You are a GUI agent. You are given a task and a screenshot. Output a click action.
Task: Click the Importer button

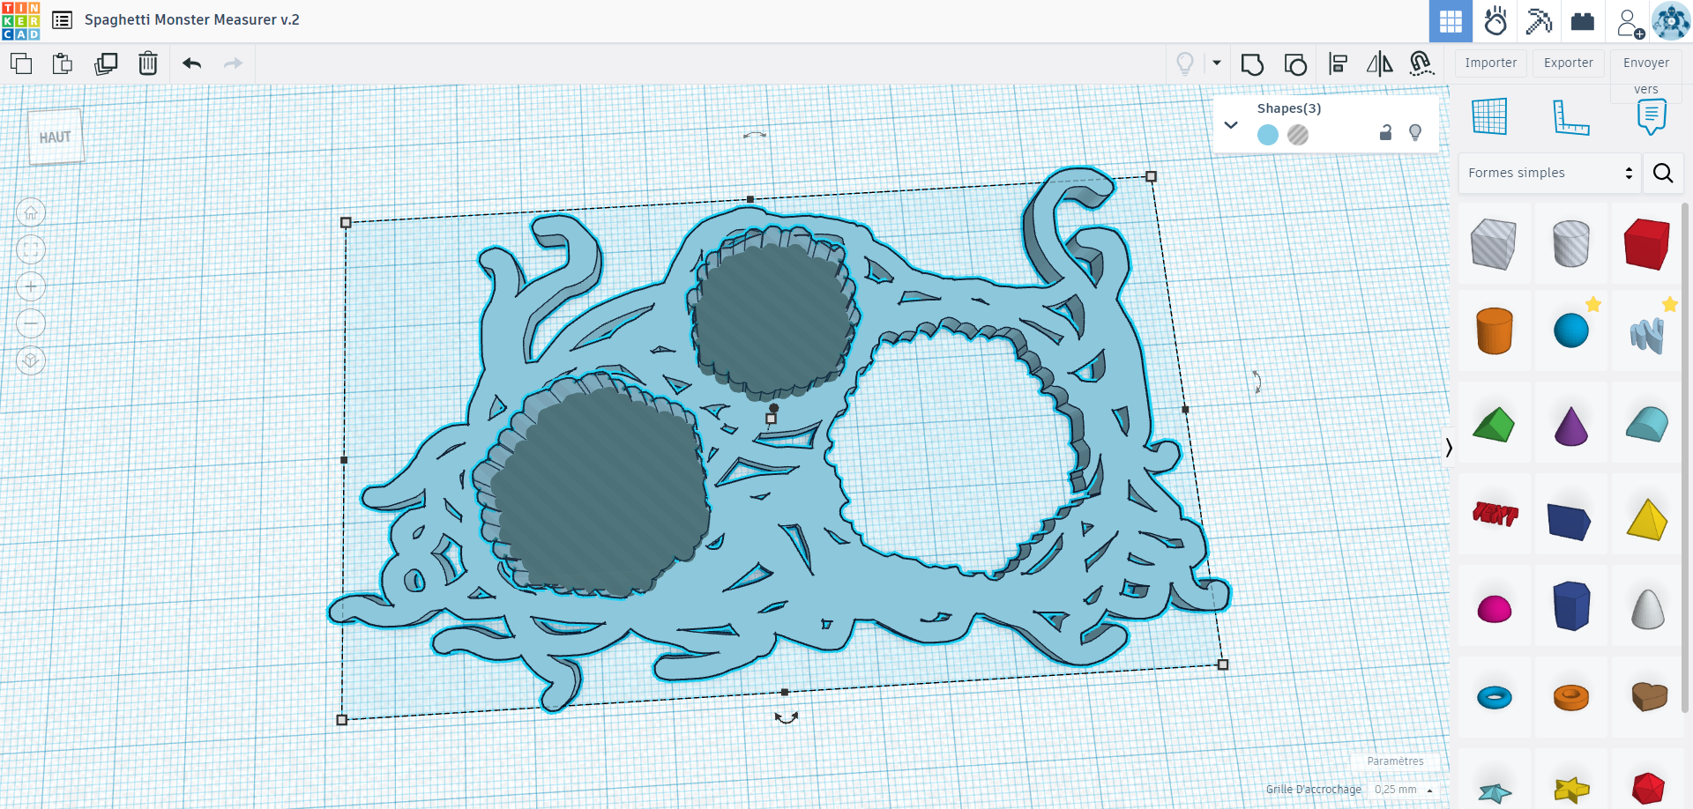point(1491,63)
